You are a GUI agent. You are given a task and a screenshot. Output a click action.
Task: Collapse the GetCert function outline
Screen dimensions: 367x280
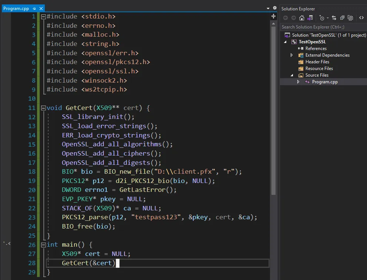click(x=43, y=108)
